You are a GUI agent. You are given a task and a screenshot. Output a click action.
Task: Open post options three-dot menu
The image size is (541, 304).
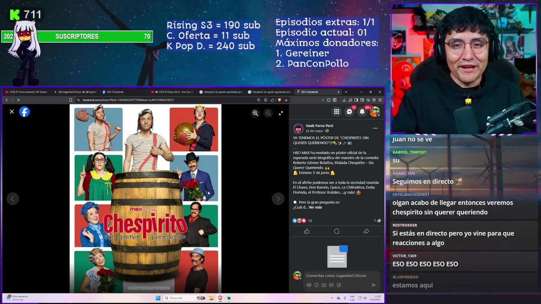click(375, 128)
